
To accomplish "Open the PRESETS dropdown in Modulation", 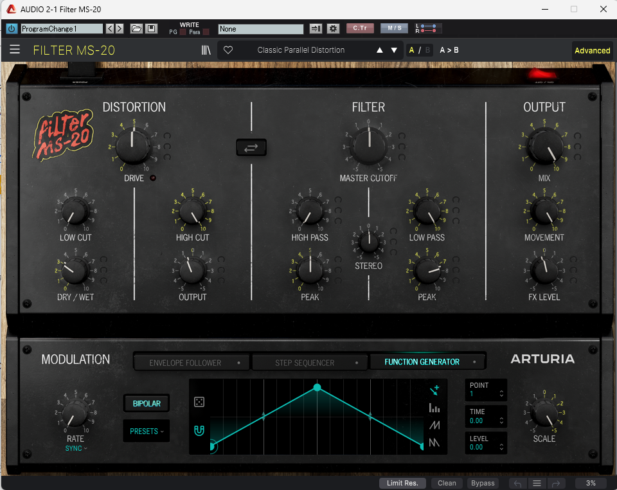I will click(x=147, y=431).
